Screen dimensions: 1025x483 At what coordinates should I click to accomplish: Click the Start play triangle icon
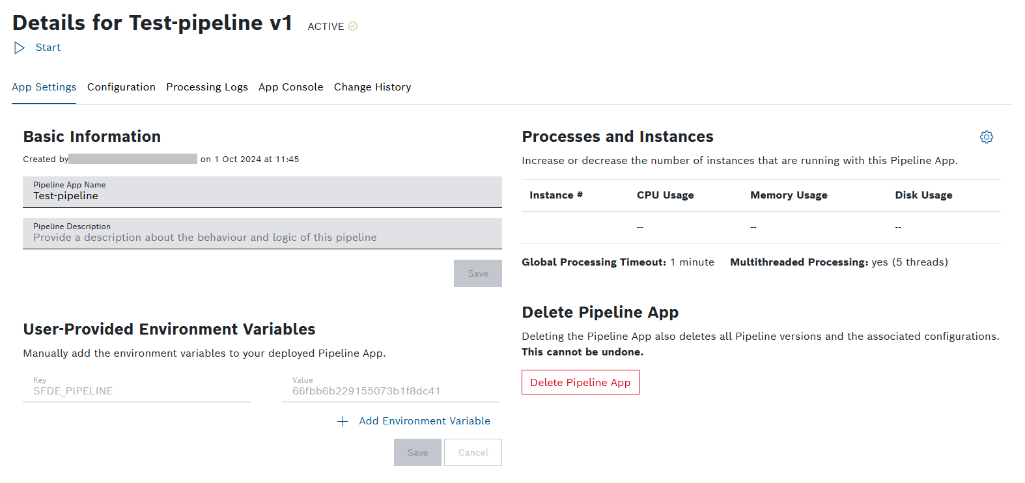pos(20,48)
